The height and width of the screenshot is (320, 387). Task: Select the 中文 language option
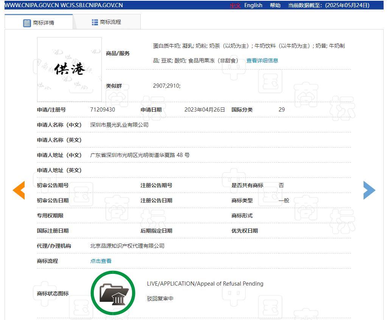point(235,5)
